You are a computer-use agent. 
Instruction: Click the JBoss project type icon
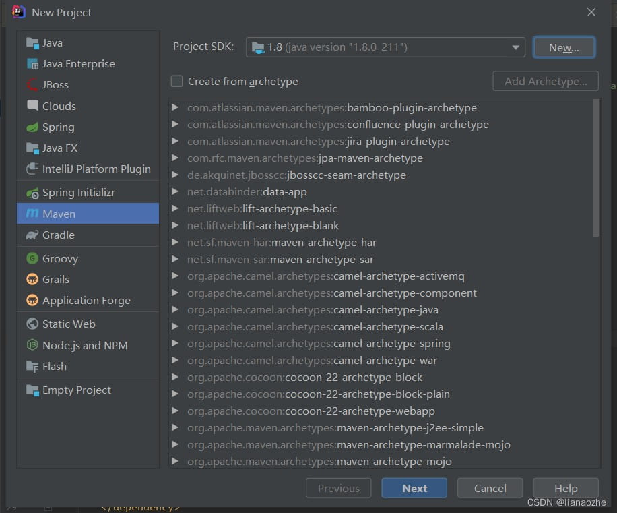click(32, 85)
